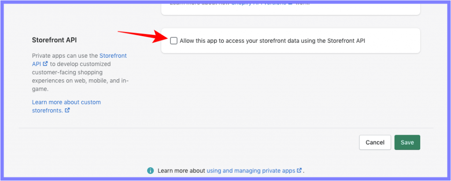The image size is (451, 181).
Task: Click the 'storefronts.' link word
Action: (x=48, y=111)
